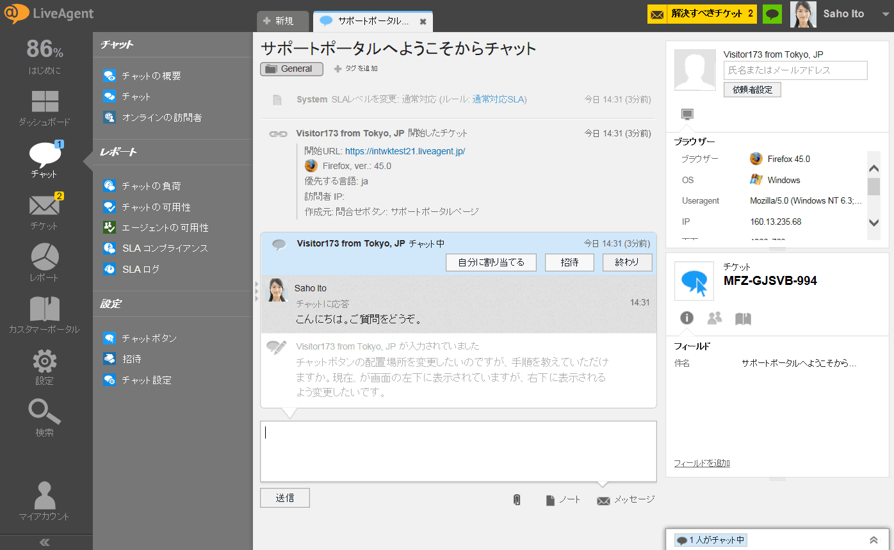Click the green chat status icon
Viewport: 894px width, 550px height.
click(772, 14)
